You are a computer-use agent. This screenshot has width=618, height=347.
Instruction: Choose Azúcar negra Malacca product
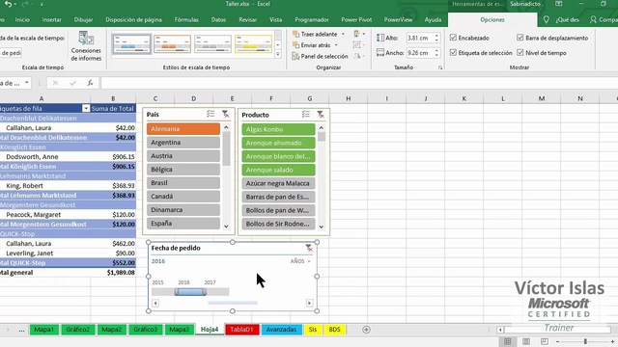(278, 183)
